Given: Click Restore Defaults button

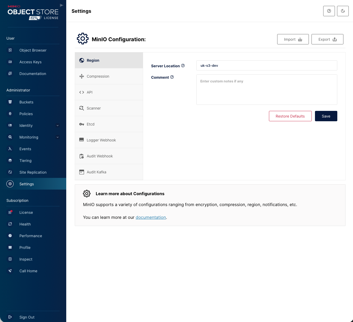Looking at the screenshot, I should [x=290, y=116].
